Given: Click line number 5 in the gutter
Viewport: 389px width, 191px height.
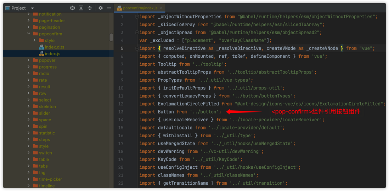Looking at the screenshot, I should (122, 48).
